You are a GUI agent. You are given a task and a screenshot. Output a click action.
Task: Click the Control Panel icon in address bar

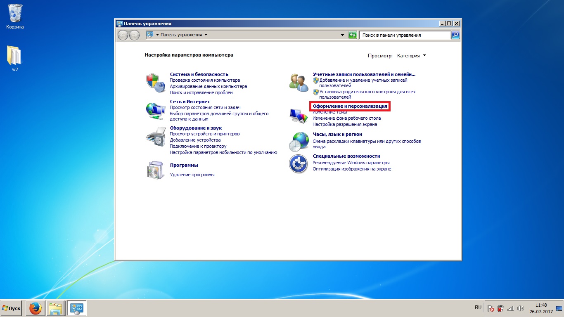(150, 35)
